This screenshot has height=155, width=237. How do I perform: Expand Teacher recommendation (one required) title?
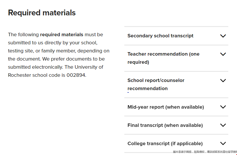coord(163,58)
